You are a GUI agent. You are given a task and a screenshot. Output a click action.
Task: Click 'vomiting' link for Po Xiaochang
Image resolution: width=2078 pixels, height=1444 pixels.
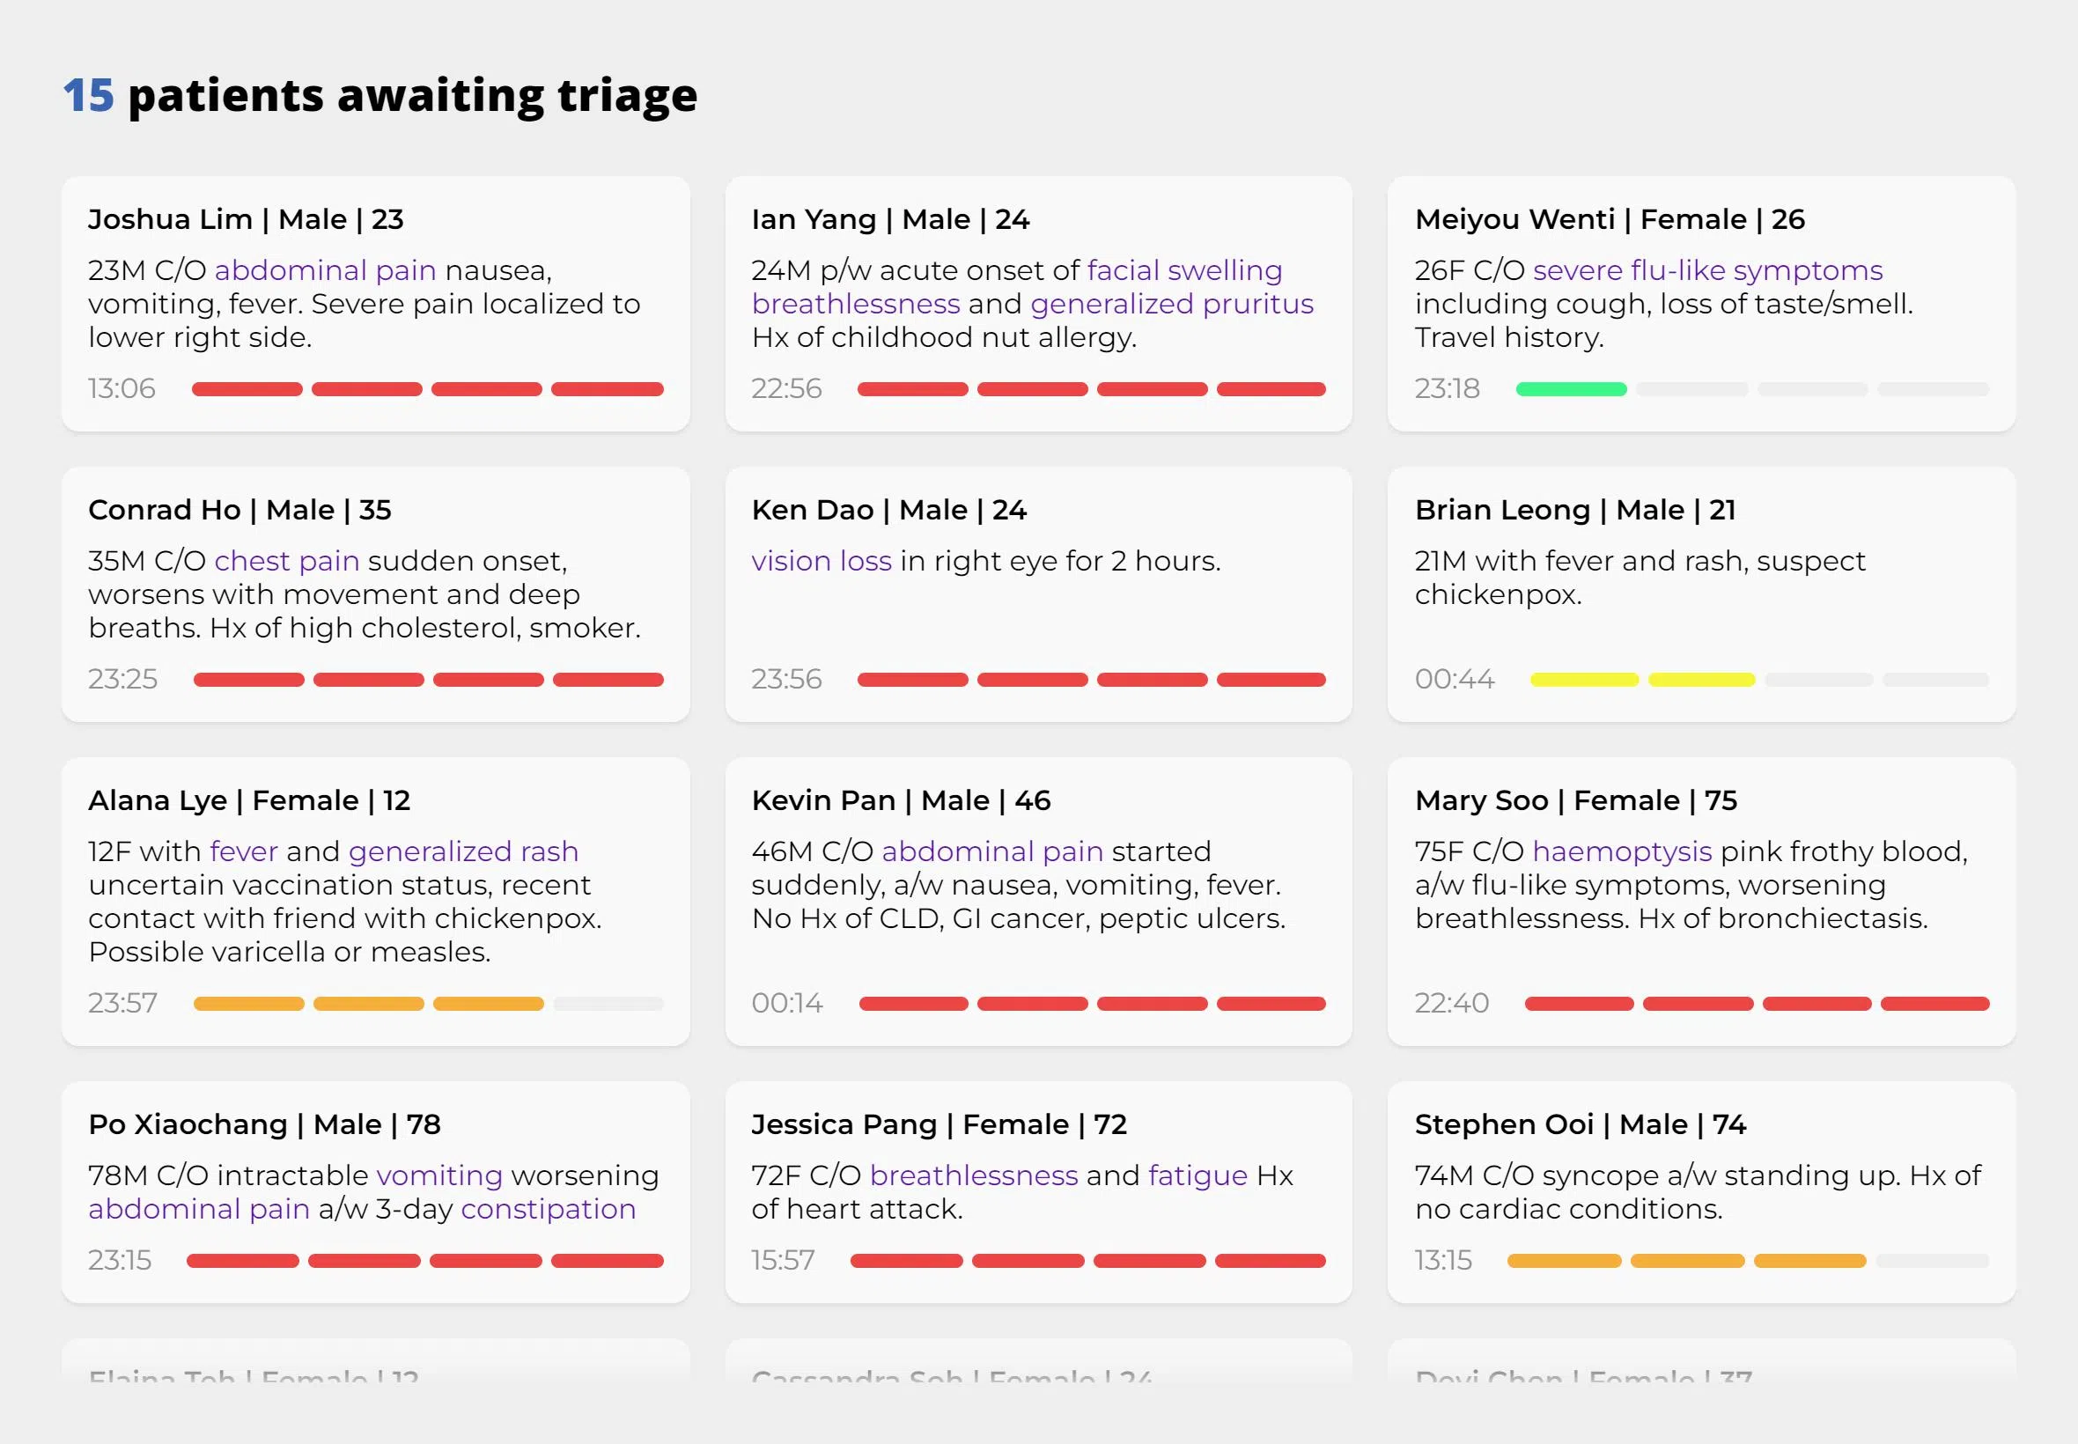[x=438, y=1175]
